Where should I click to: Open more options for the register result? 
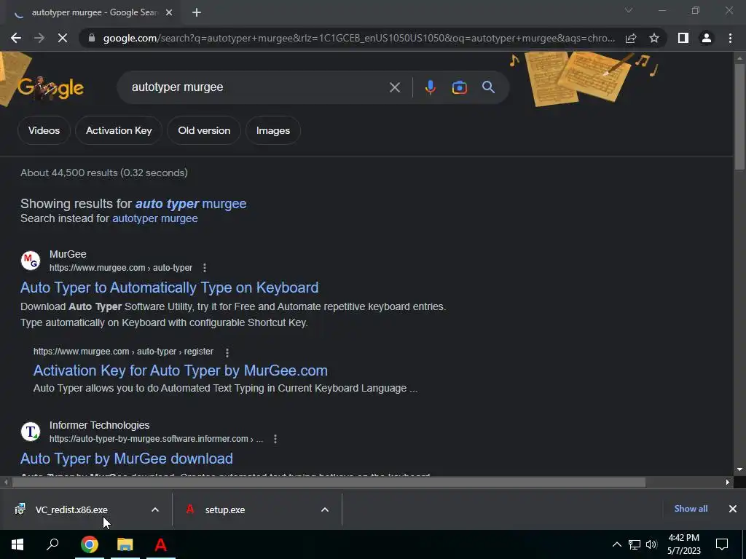[x=227, y=352]
